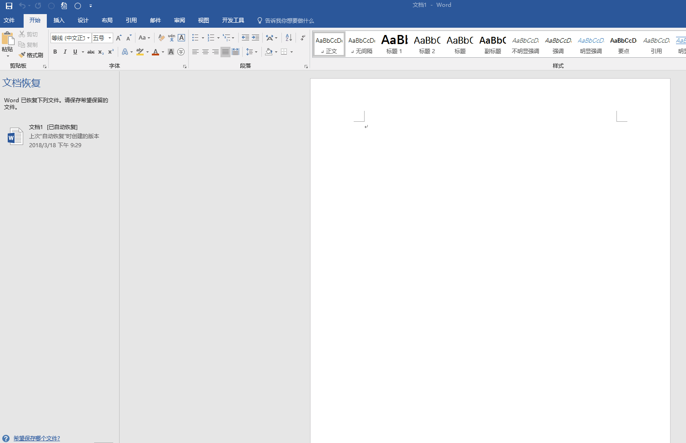
Task: Toggle Italic formatting
Action: click(x=65, y=52)
